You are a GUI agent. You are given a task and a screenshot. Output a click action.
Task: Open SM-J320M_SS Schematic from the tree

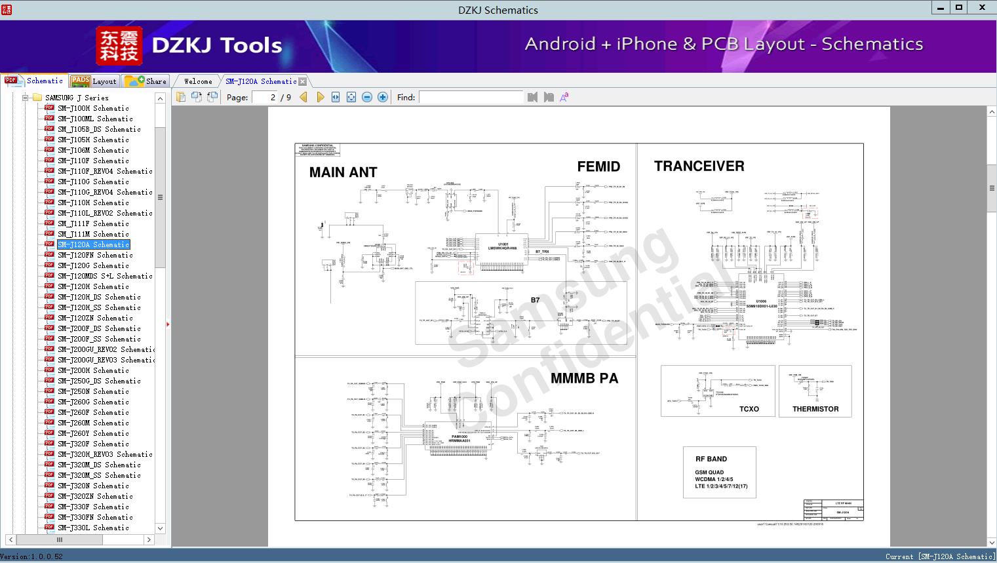pyautogui.click(x=99, y=475)
